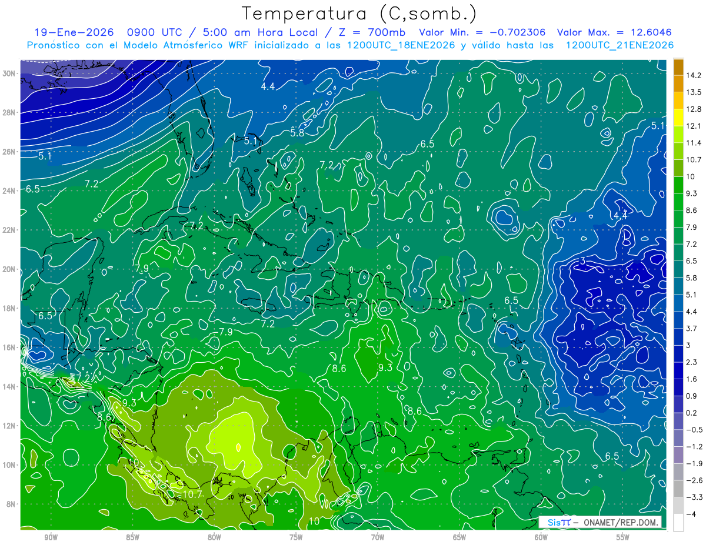Click the "5.8" contour label on the map
The image size is (706, 545).
298,133
